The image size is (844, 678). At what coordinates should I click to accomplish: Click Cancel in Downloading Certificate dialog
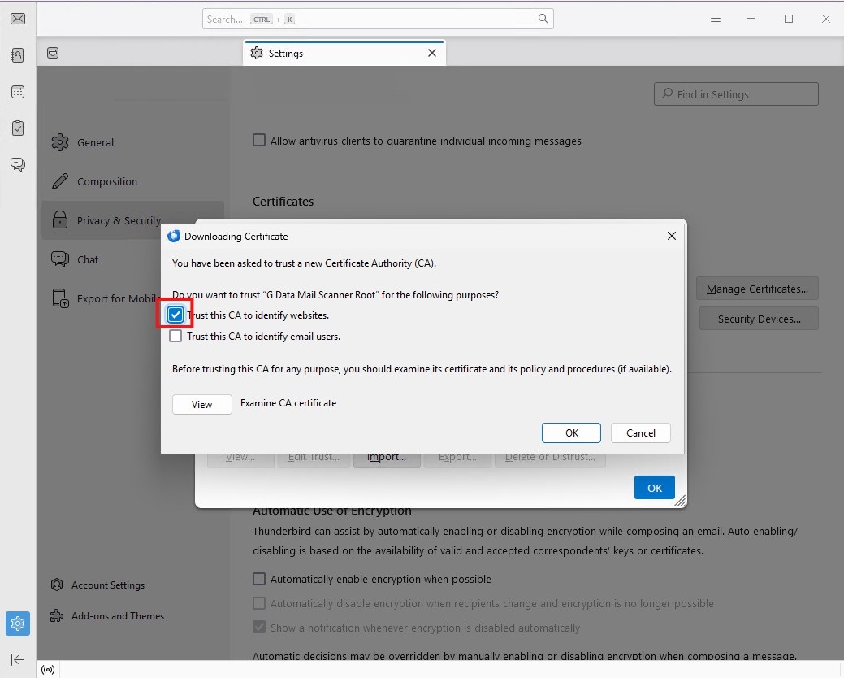pyautogui.click(x=641, y=433)
